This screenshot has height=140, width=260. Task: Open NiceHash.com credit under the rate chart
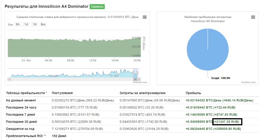pos(140,82)
